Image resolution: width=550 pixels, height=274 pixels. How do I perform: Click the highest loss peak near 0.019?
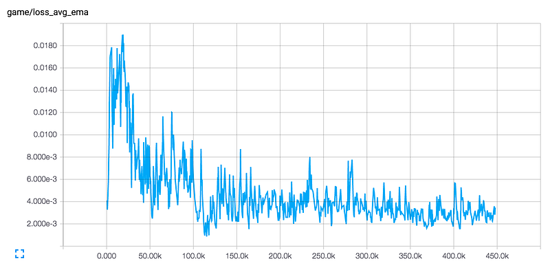(x=123, y=35)
